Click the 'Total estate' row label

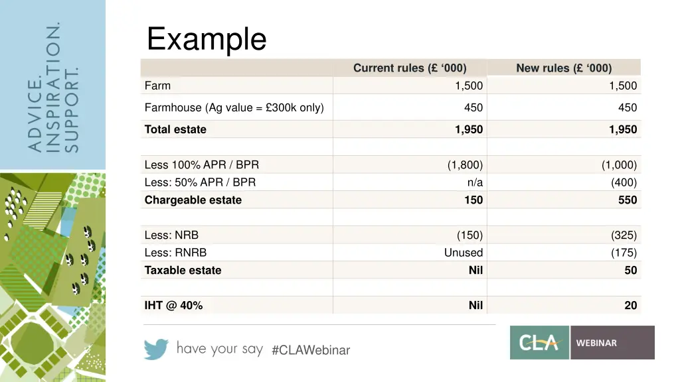[175, 129]
